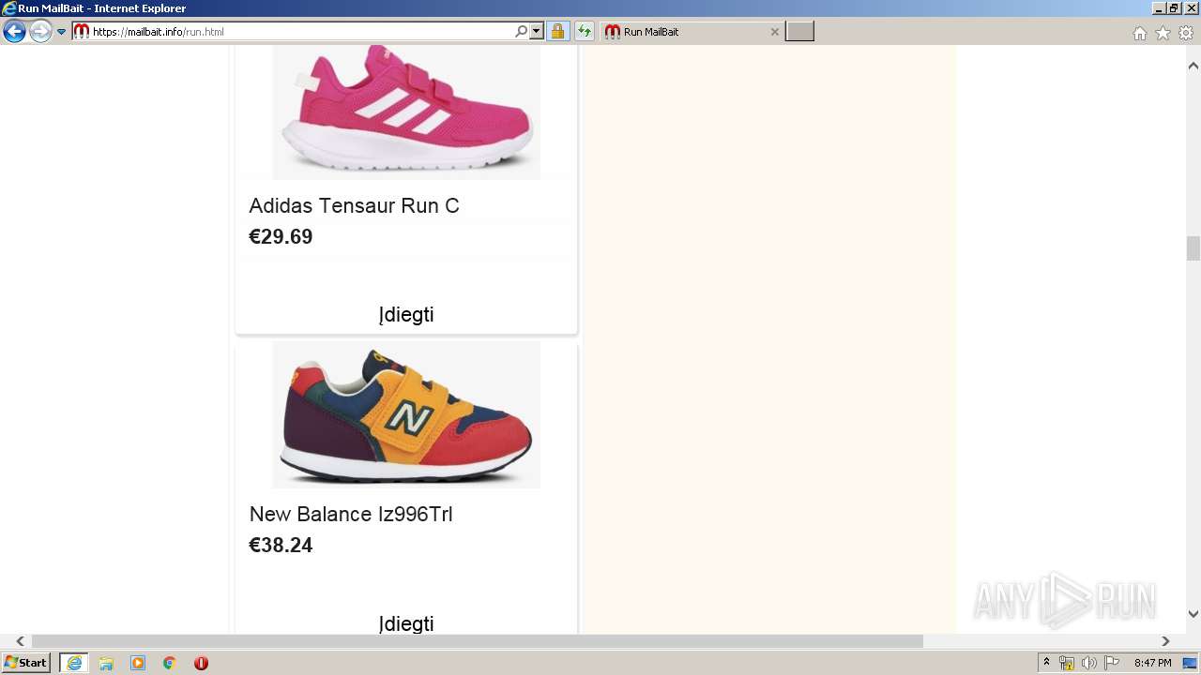Refresh the page with the reload icon
Viewport: 1201px width, 675px height.
coord(585,32)
